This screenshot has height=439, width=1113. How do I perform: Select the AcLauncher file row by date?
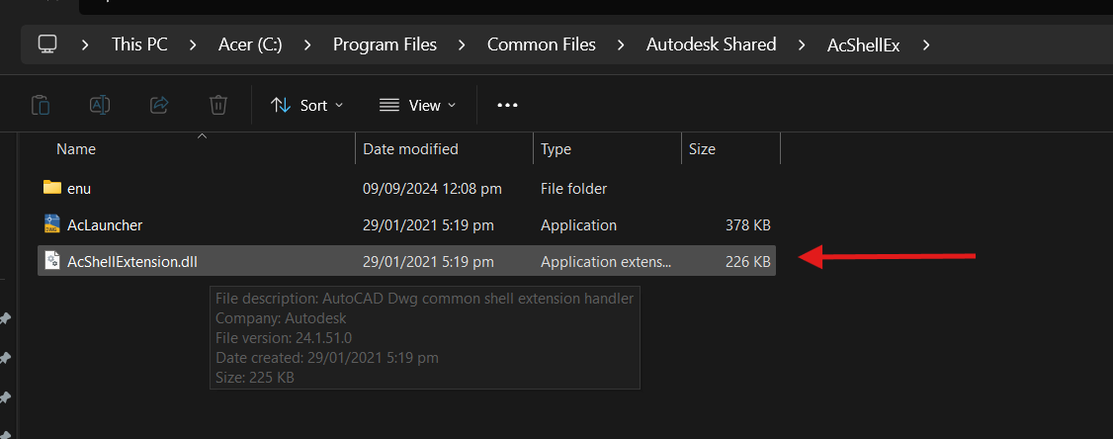click(428, 224)
